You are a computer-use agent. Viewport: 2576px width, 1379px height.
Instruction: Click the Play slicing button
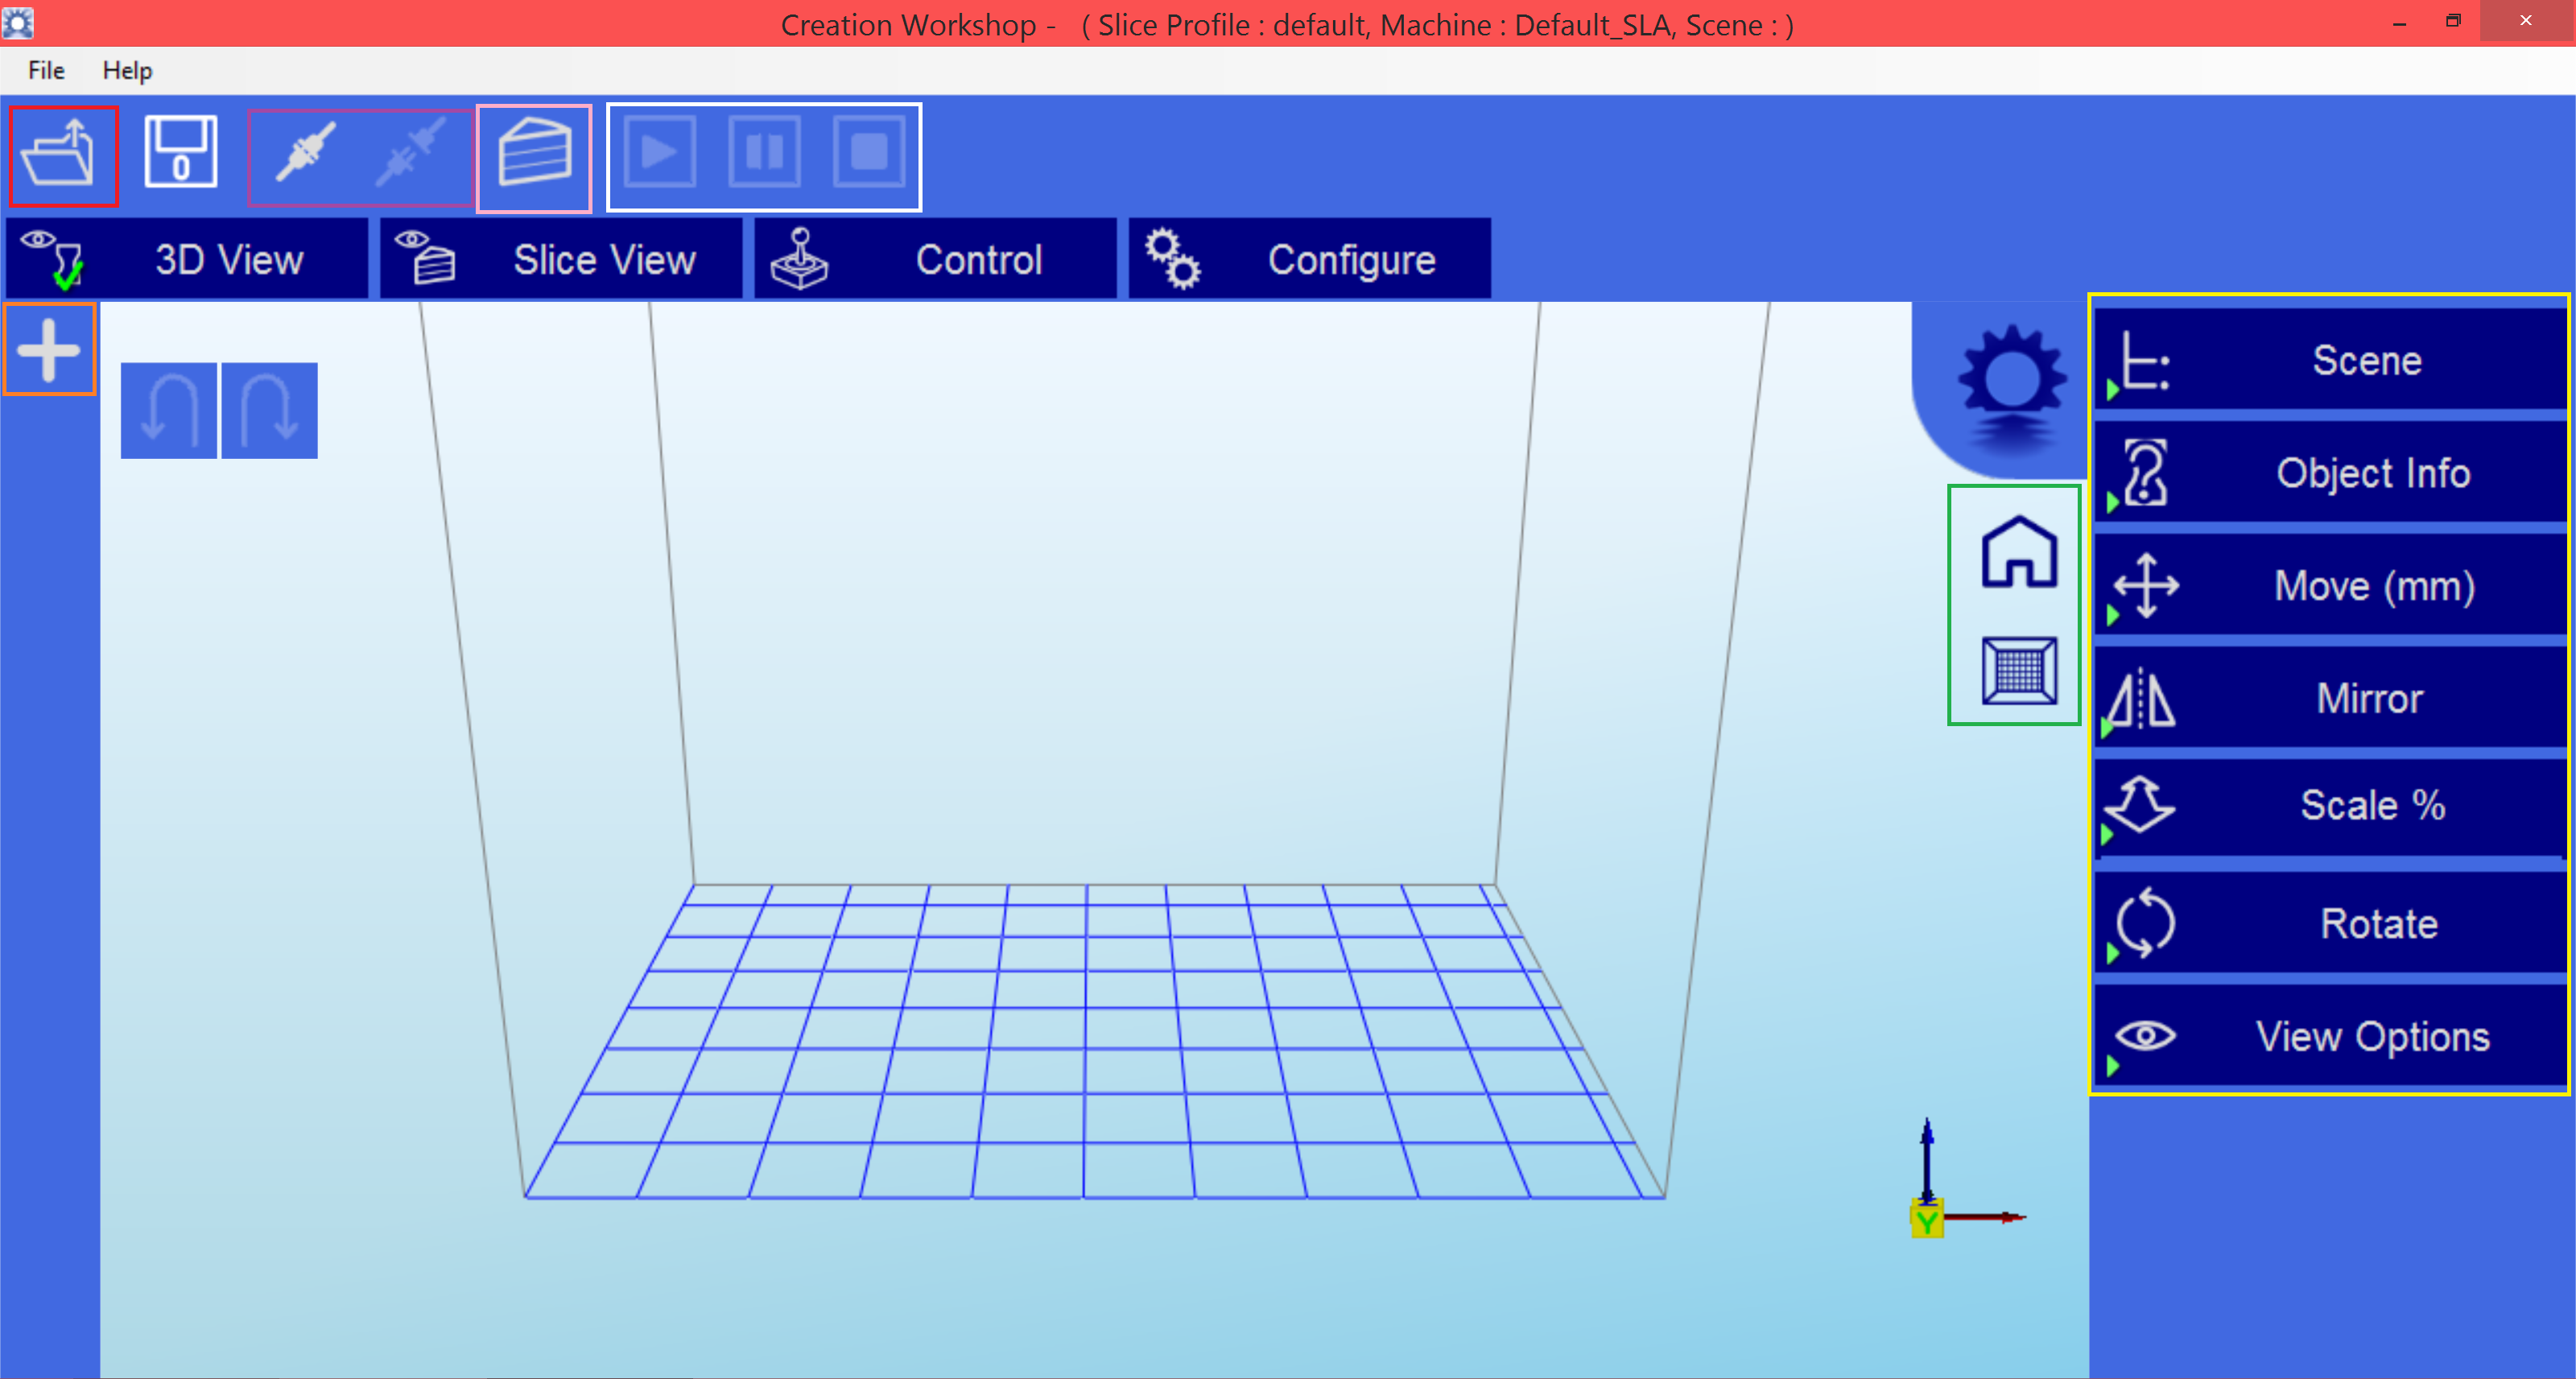pyautogui.click(x=661, y=155)
